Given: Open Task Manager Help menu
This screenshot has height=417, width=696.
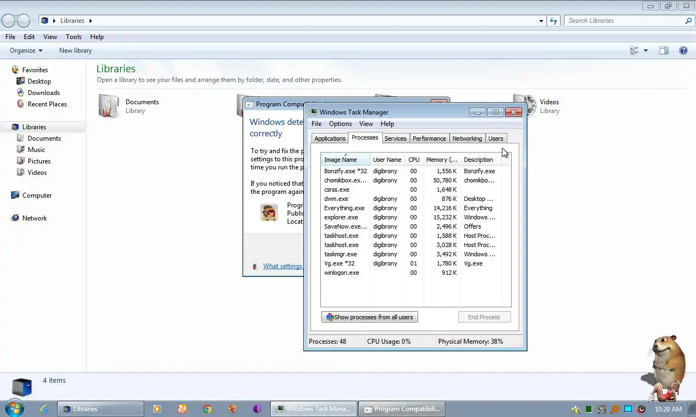Looking at the screenshot, I should (387, 124).
